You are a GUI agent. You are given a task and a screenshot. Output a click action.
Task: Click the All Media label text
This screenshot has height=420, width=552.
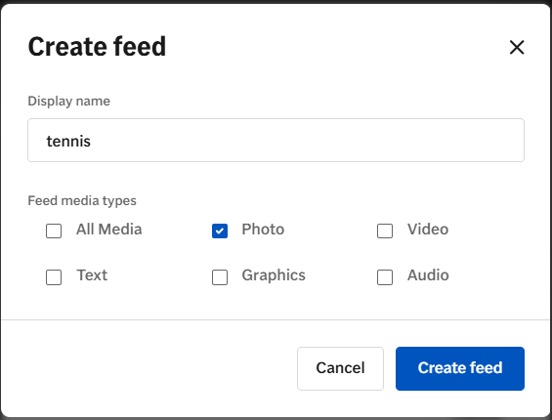pyautogui.click(x=109, y=230)
